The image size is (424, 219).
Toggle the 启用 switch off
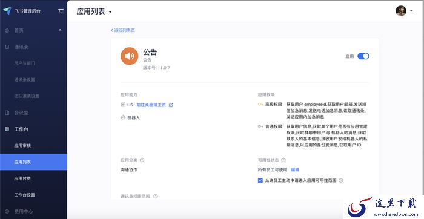(363, 56)
